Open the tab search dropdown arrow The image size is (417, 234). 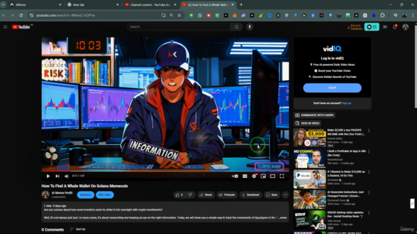click(3, 5)
